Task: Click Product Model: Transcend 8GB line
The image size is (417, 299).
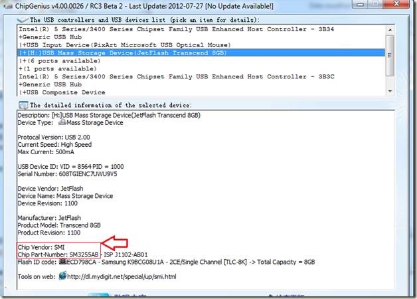Action: point(59,225)
